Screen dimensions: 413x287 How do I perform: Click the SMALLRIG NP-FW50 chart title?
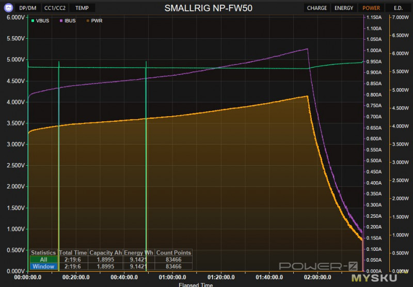click(x=209, y=8)
